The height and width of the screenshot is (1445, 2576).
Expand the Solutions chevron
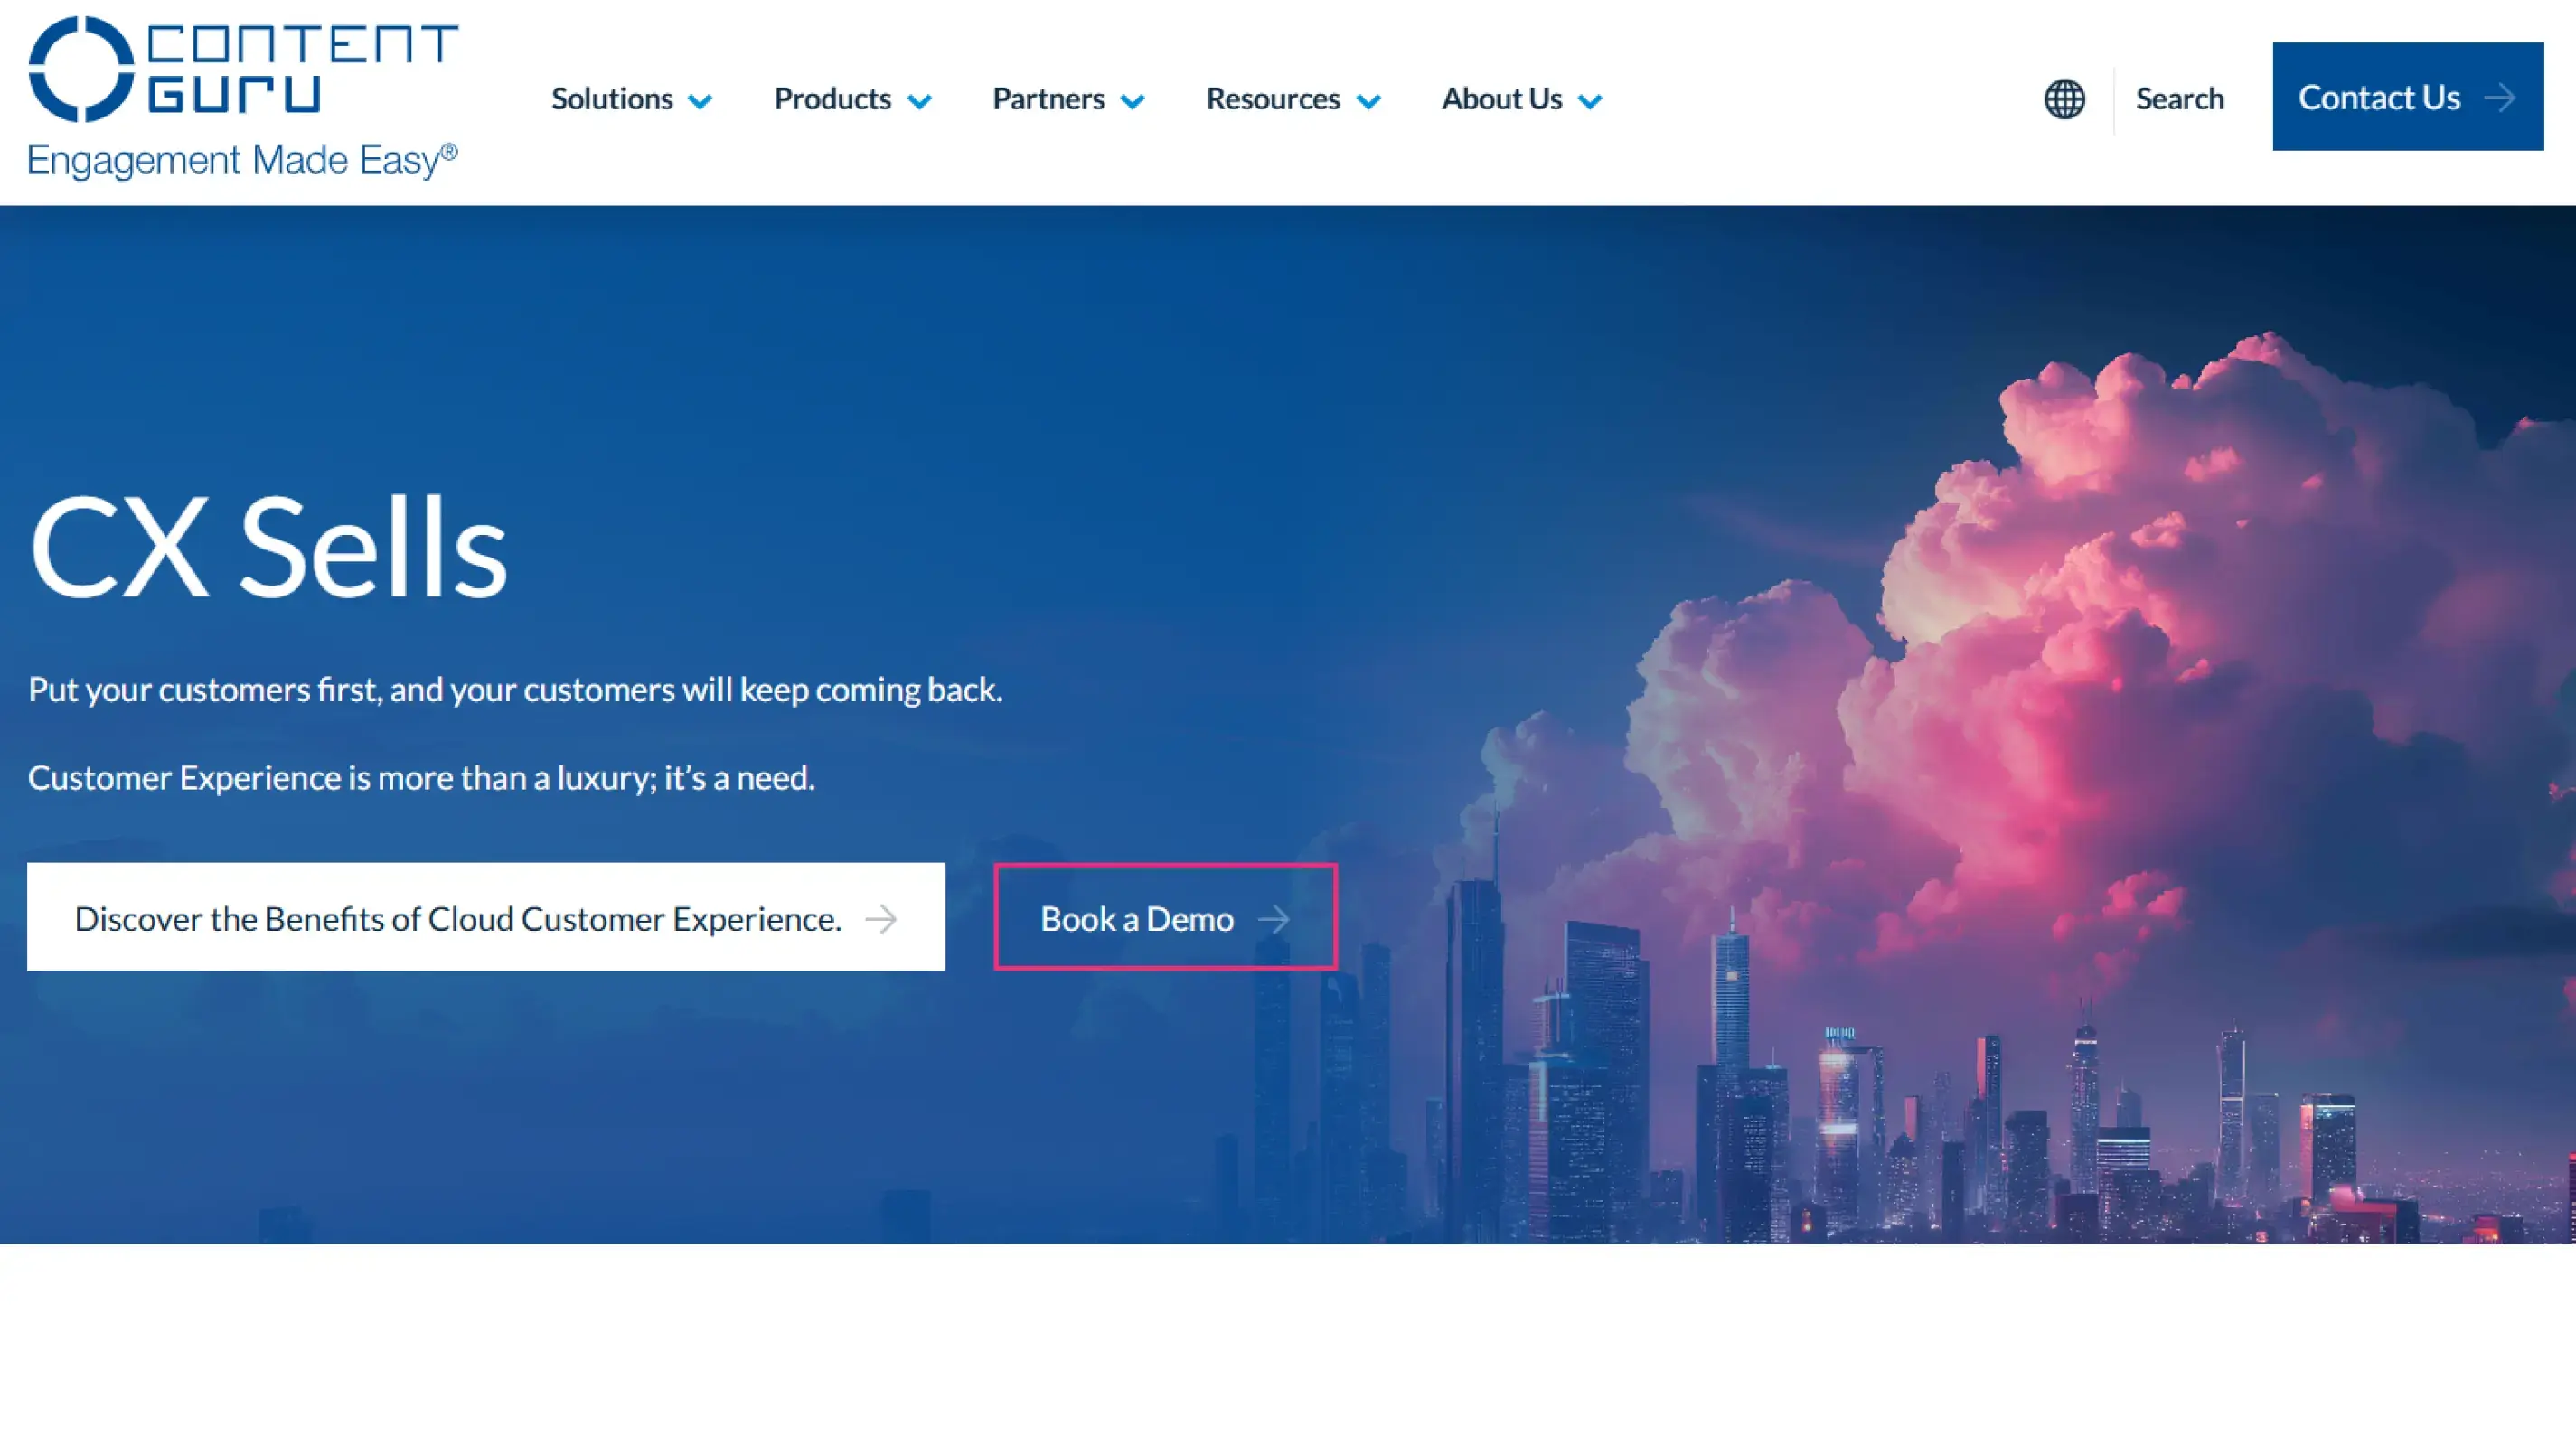tap(700, 101)
